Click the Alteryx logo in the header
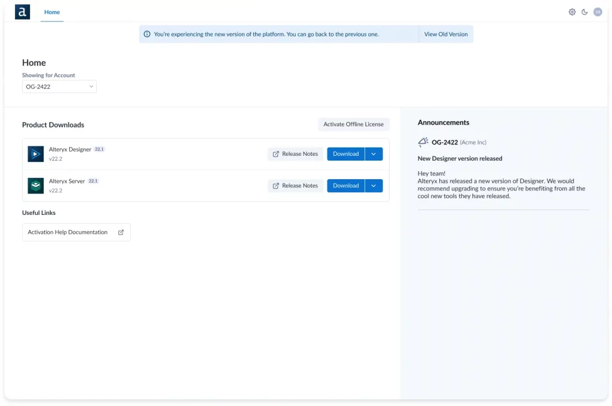The image size is (612, 406). [22, 12]
